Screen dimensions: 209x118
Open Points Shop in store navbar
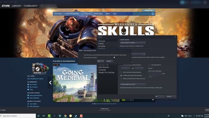(98, 14)
